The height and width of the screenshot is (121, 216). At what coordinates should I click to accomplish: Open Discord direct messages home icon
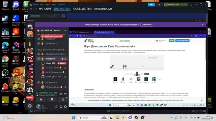tap(30, 26)
